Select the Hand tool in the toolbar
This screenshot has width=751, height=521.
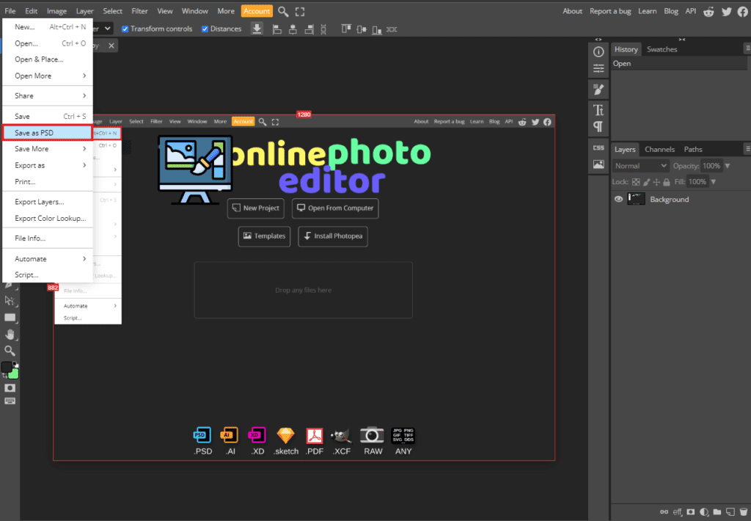[10, 335]
